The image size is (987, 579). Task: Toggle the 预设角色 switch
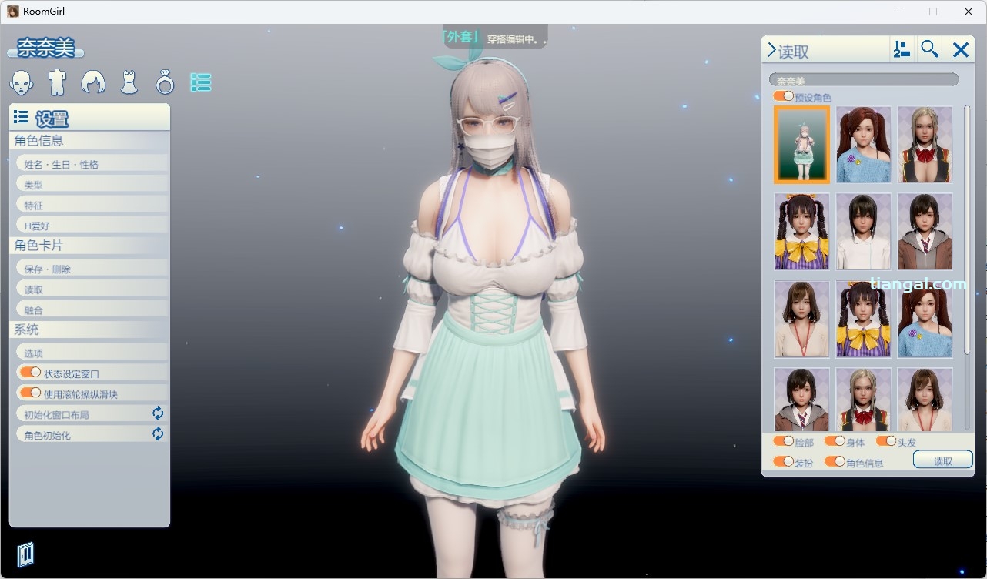pyautogui.click(x=784, y=96)
